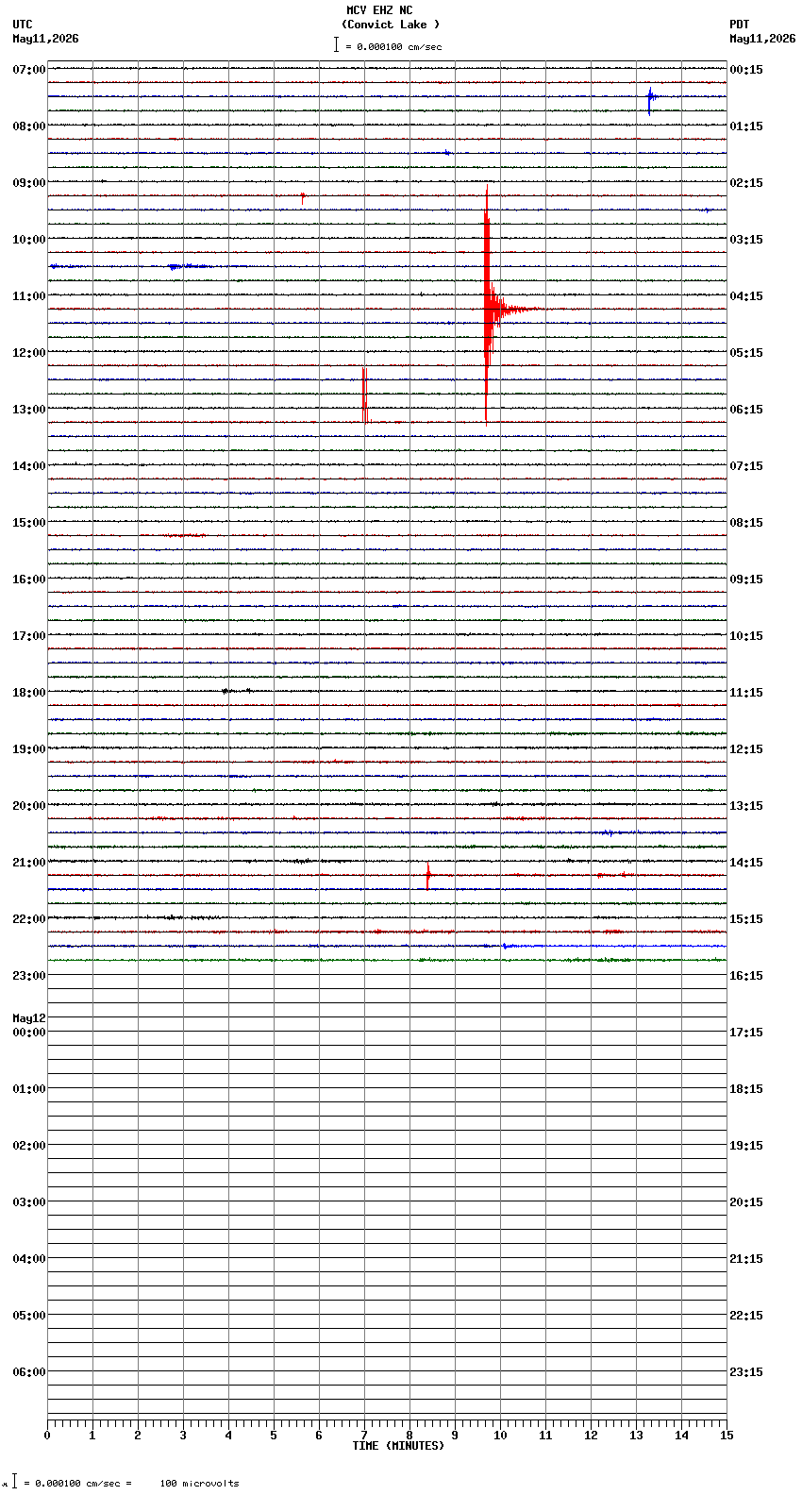Click the 14:15 PDT time label
Image resolution: width=802 pixels, height=1495 pixels.
746,863
